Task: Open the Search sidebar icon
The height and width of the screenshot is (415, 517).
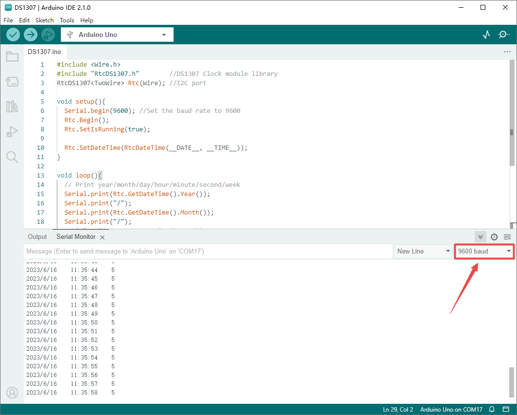Action: pos(12,157)
